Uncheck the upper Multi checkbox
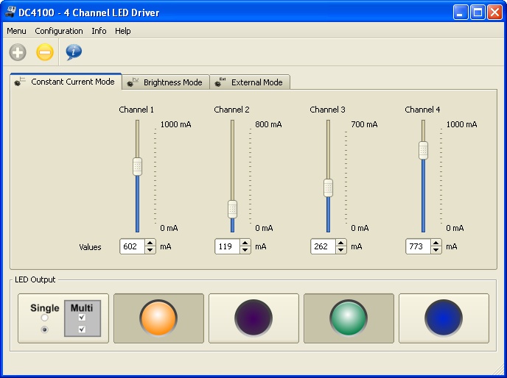507x378 pixels. pos(82,317)
